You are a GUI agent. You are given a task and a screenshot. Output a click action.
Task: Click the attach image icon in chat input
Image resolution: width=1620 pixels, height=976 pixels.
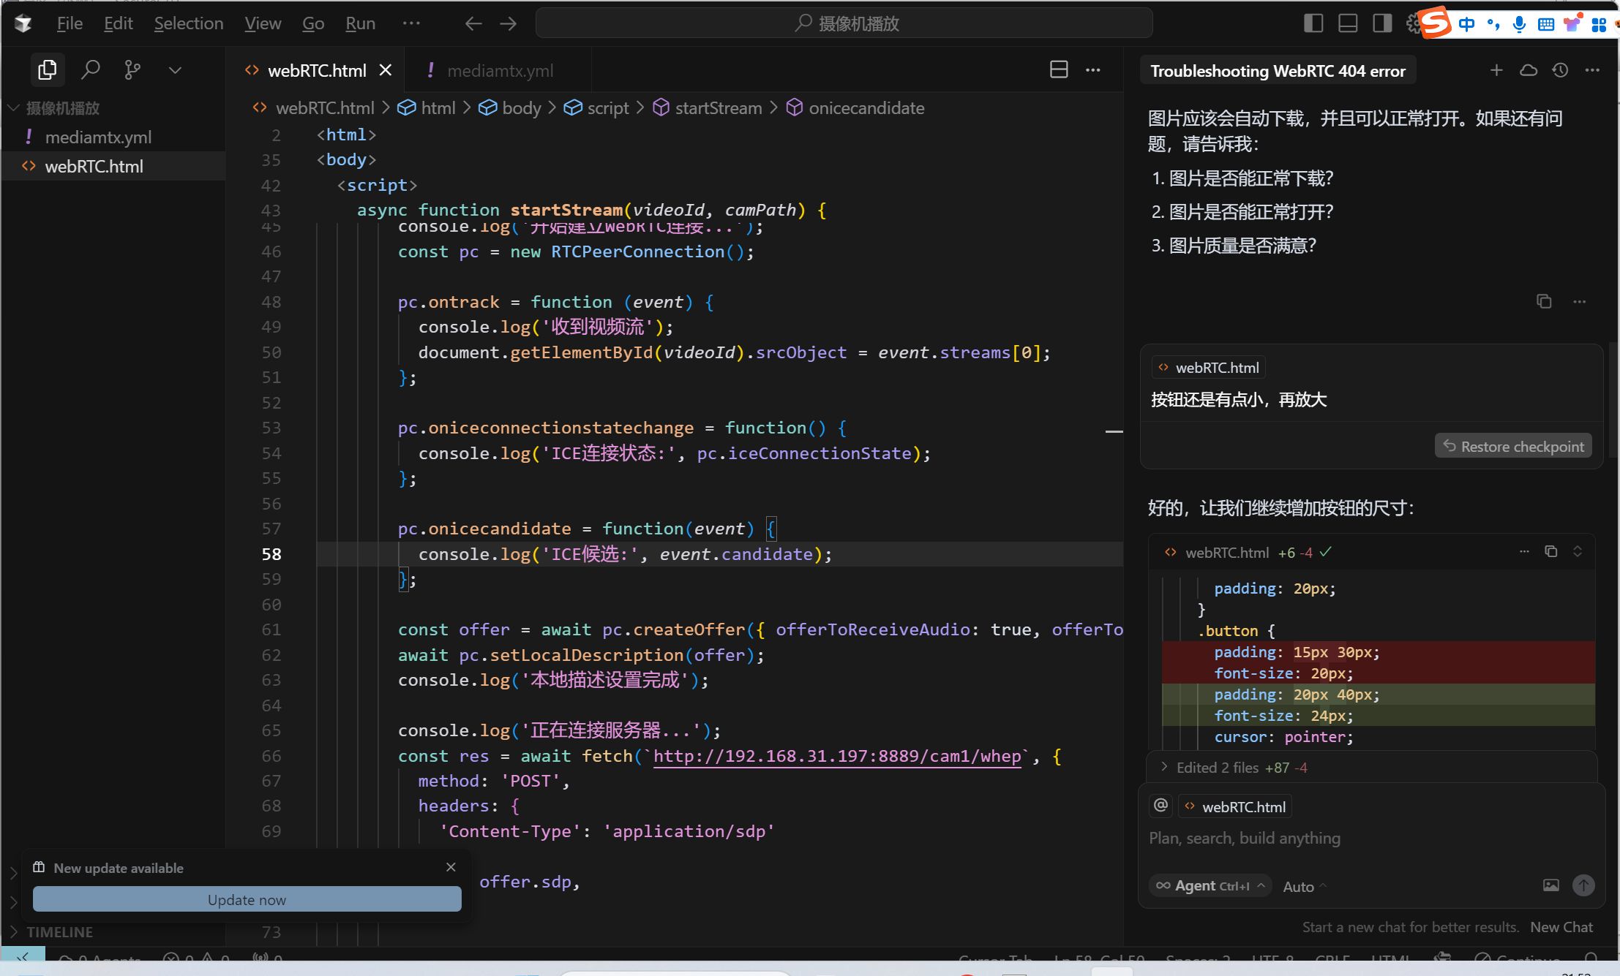tap(1550, 885)
